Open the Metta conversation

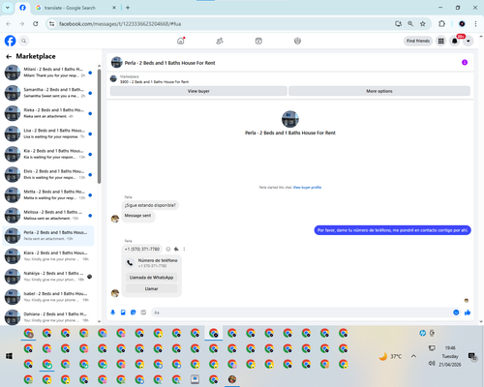pyautogui.click(x=48, y=194)
